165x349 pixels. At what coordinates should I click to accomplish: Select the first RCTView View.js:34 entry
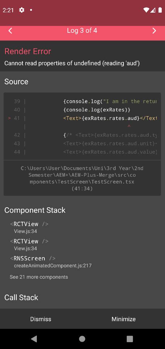coord(29,227)
